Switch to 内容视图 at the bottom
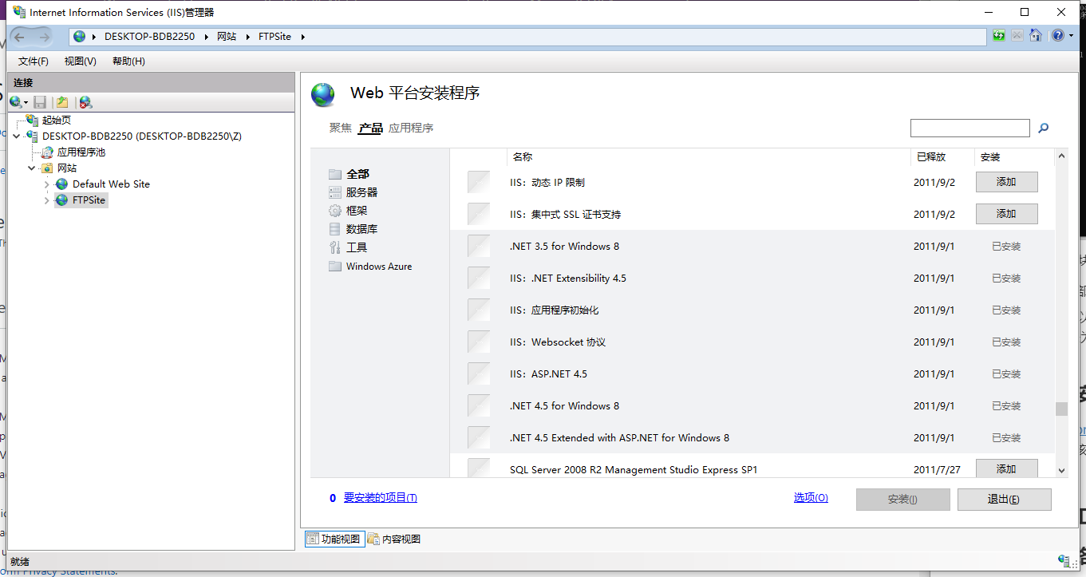This screenshot has width=1086, height=577. click(x=394, y=539)
